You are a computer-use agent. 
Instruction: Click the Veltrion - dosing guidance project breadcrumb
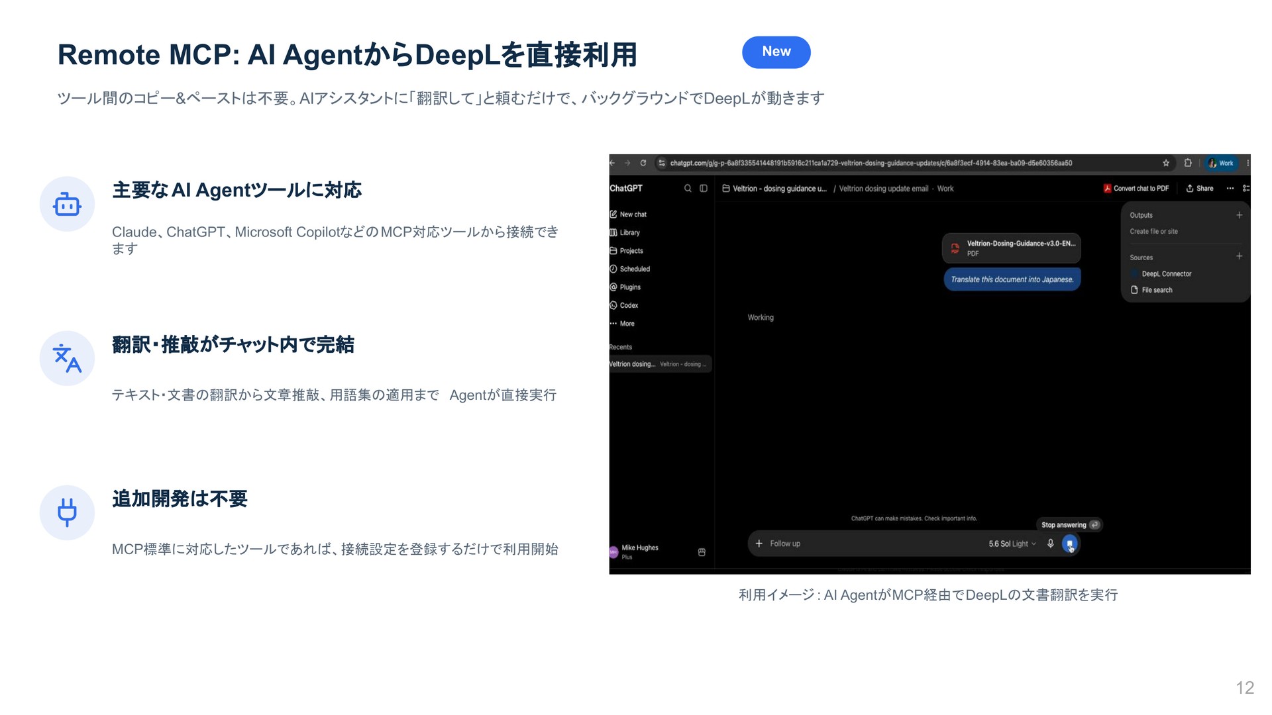point(774,189)
